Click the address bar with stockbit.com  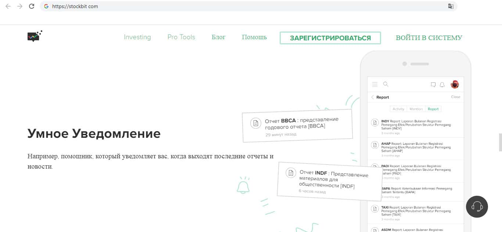(248, 6)
